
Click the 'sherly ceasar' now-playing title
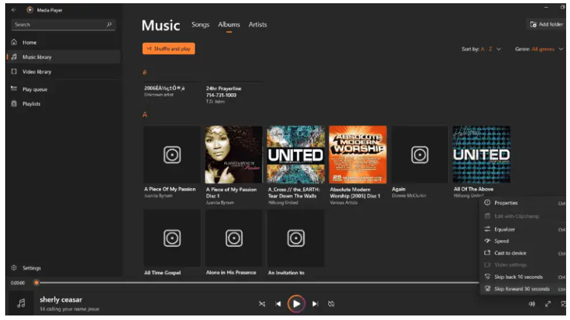[x=61, y=300]
